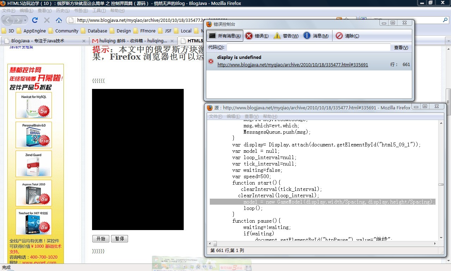Go forward with the forward arrow
The image size is (451, 271).
pos(18,20)
